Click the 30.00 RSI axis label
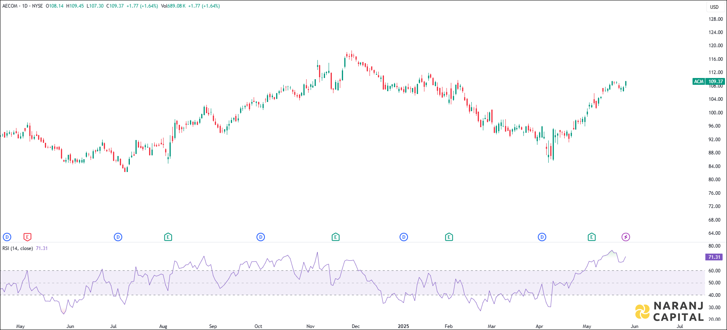The image size is (727, 330). (715, 308)
